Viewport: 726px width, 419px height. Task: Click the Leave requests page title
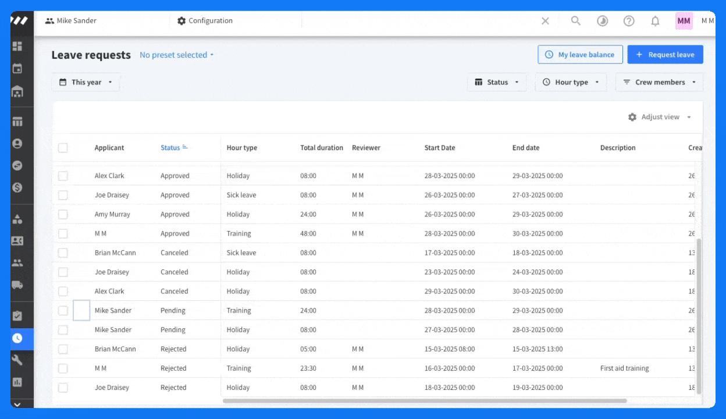point(91,55)
